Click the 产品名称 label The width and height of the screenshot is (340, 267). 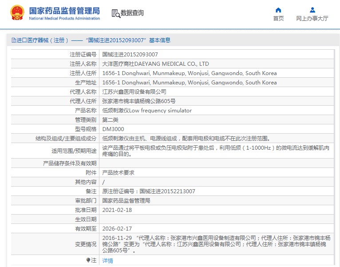pos(86,111)
